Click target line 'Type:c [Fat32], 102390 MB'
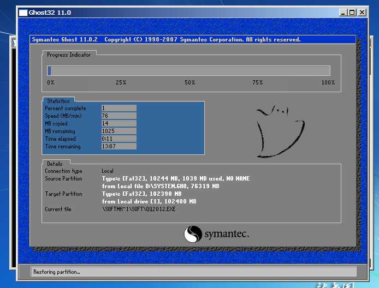This screenshot has width=379, height=288. (141, 194)
